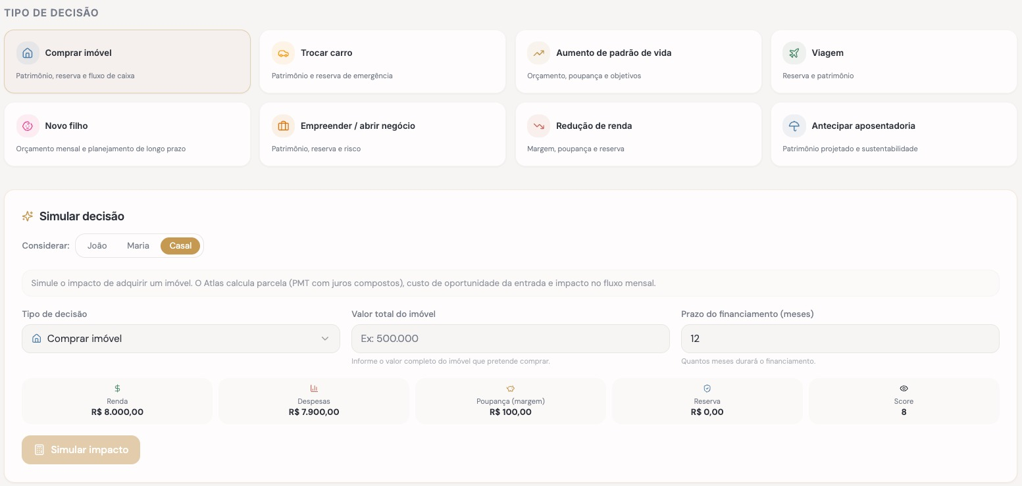Click subtitle Patrimônio, reserva e fluxo de caixa
The image size is (1022, 486).
[x=75, y=76]
